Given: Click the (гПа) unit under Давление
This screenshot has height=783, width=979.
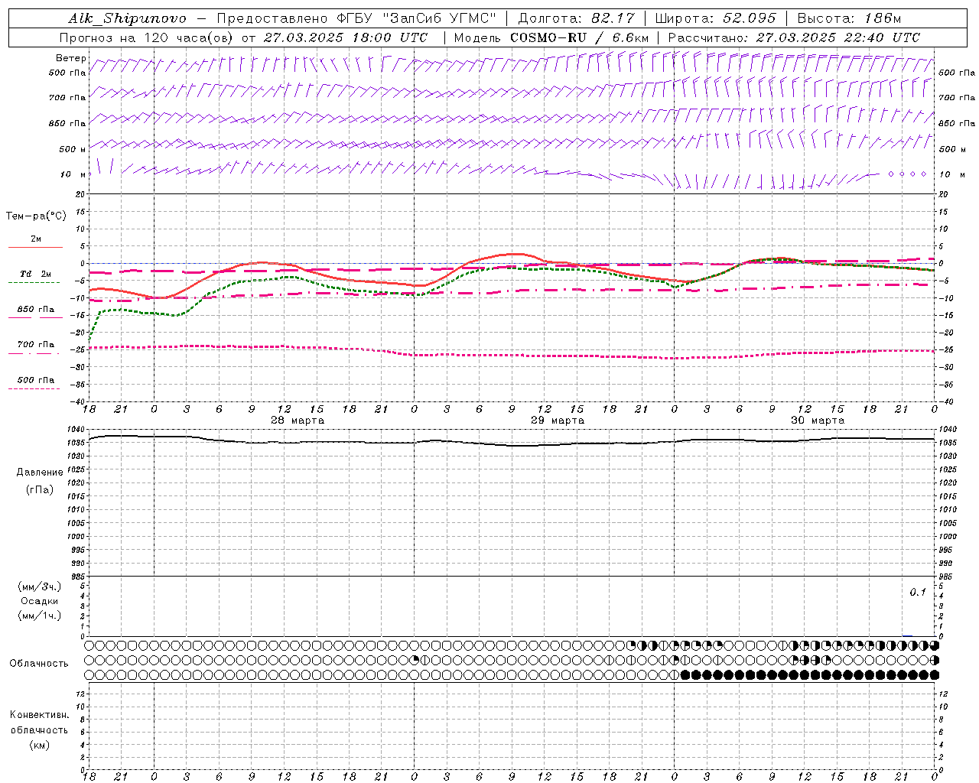Looking at the screenshot, I should (40, 489).
